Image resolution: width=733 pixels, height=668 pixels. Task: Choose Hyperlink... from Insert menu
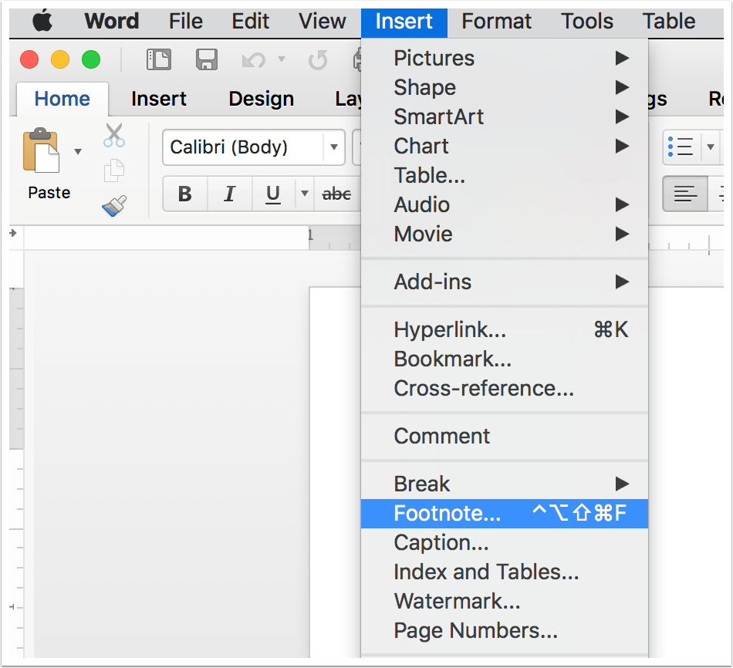point(505,329)
